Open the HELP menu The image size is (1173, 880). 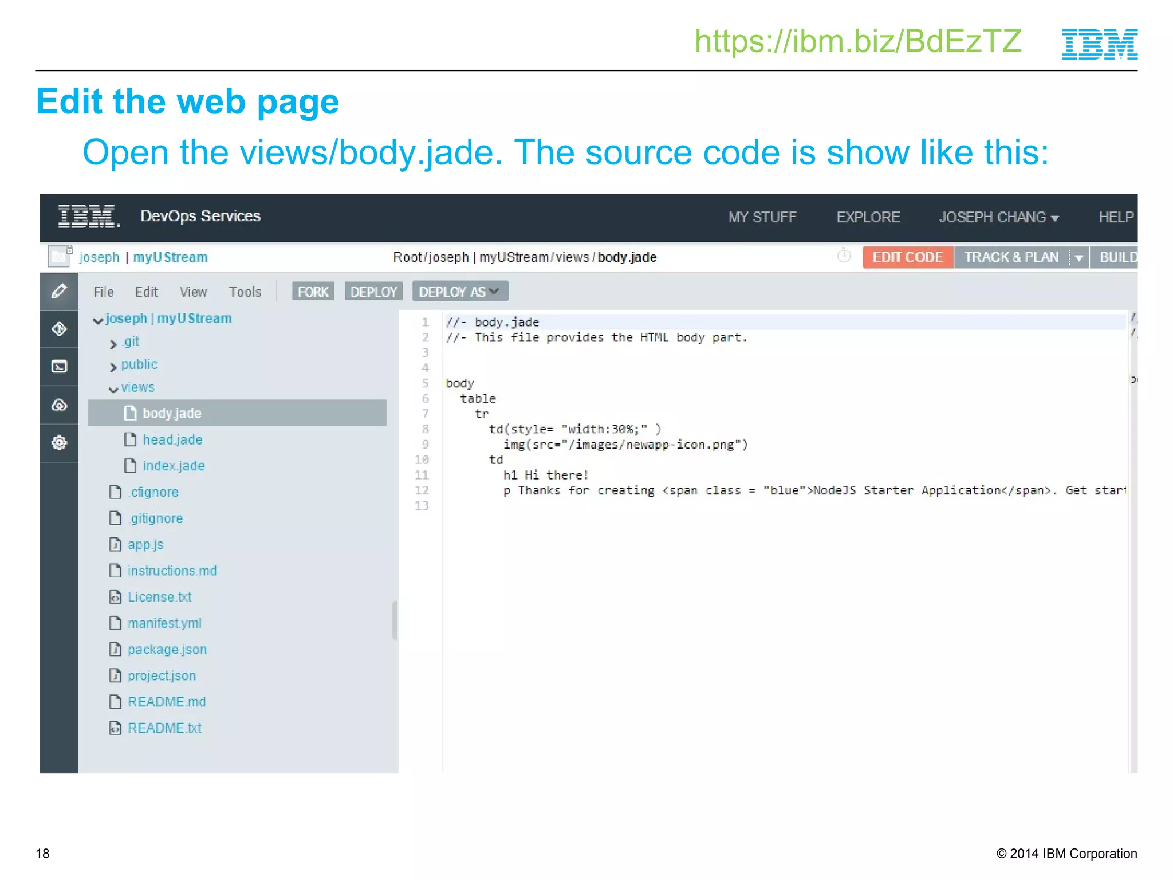(1116, 218)
